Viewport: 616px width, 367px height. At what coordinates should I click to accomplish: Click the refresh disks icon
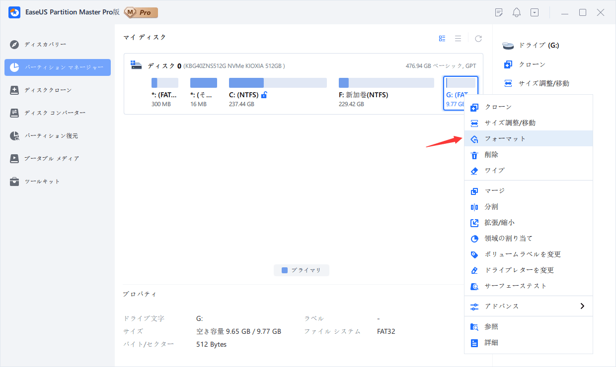tap(478, 39)
